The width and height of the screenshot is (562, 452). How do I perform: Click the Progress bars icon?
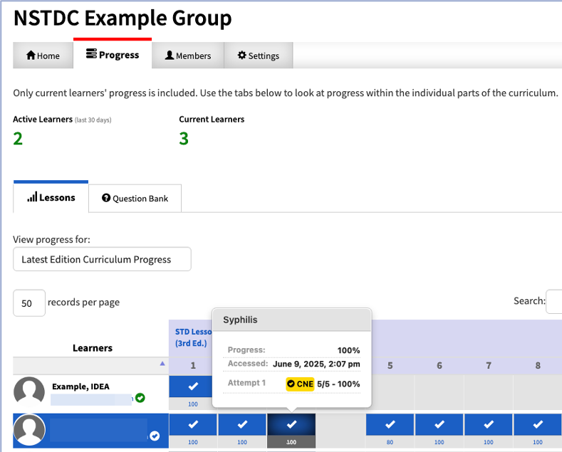[x=91, y=53]
